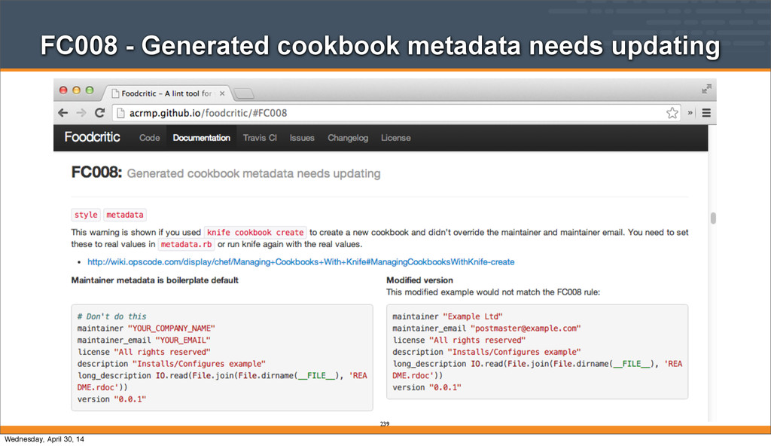771x446 pixels.
Task: Select the Documentation nav item
Action: pyautogui.click(x=201, y=138)
